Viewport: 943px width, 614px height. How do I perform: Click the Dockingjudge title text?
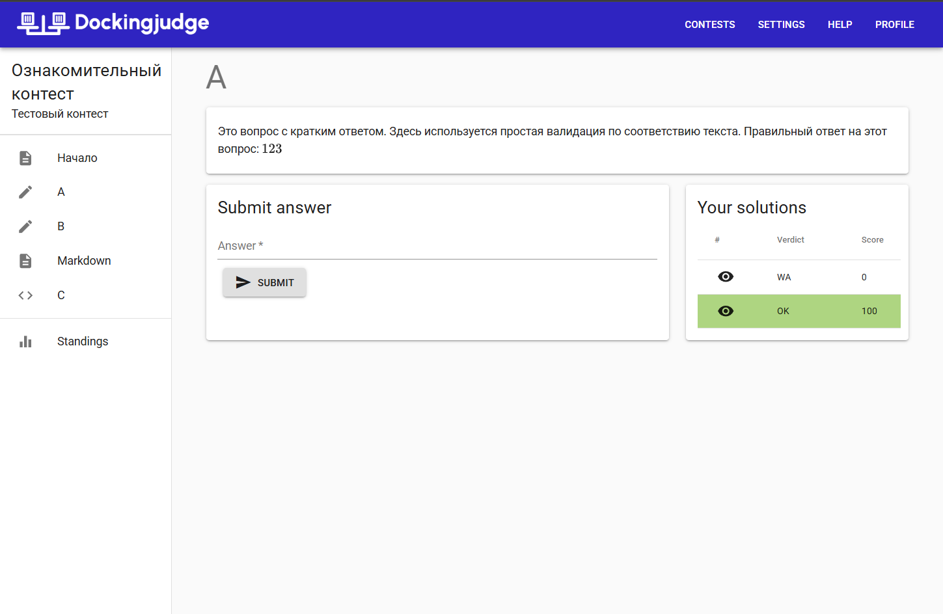[142, 23]
